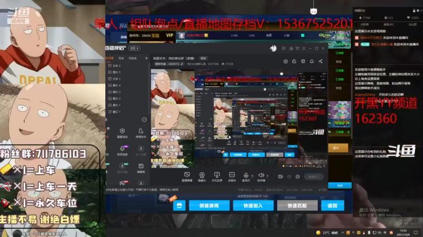Select the first orange scene tab

[x=109, y=58]
